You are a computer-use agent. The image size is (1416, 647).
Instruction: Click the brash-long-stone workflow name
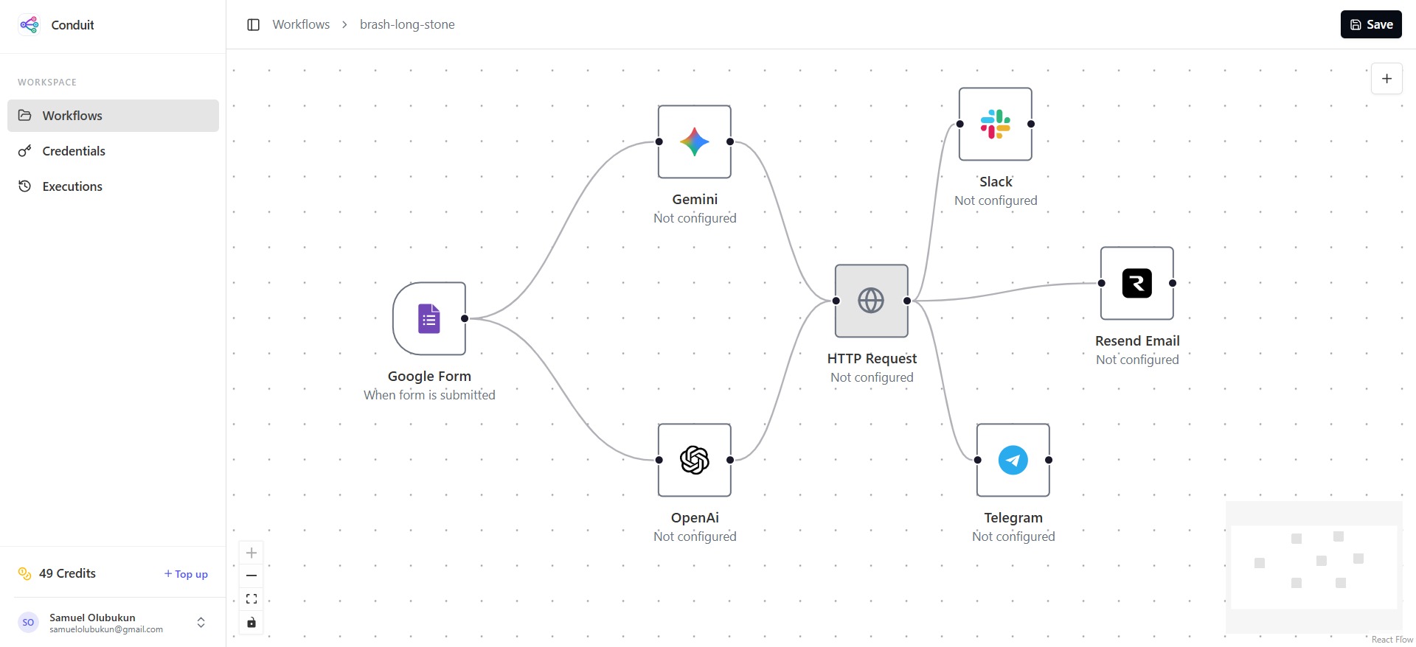coord(407,24)
